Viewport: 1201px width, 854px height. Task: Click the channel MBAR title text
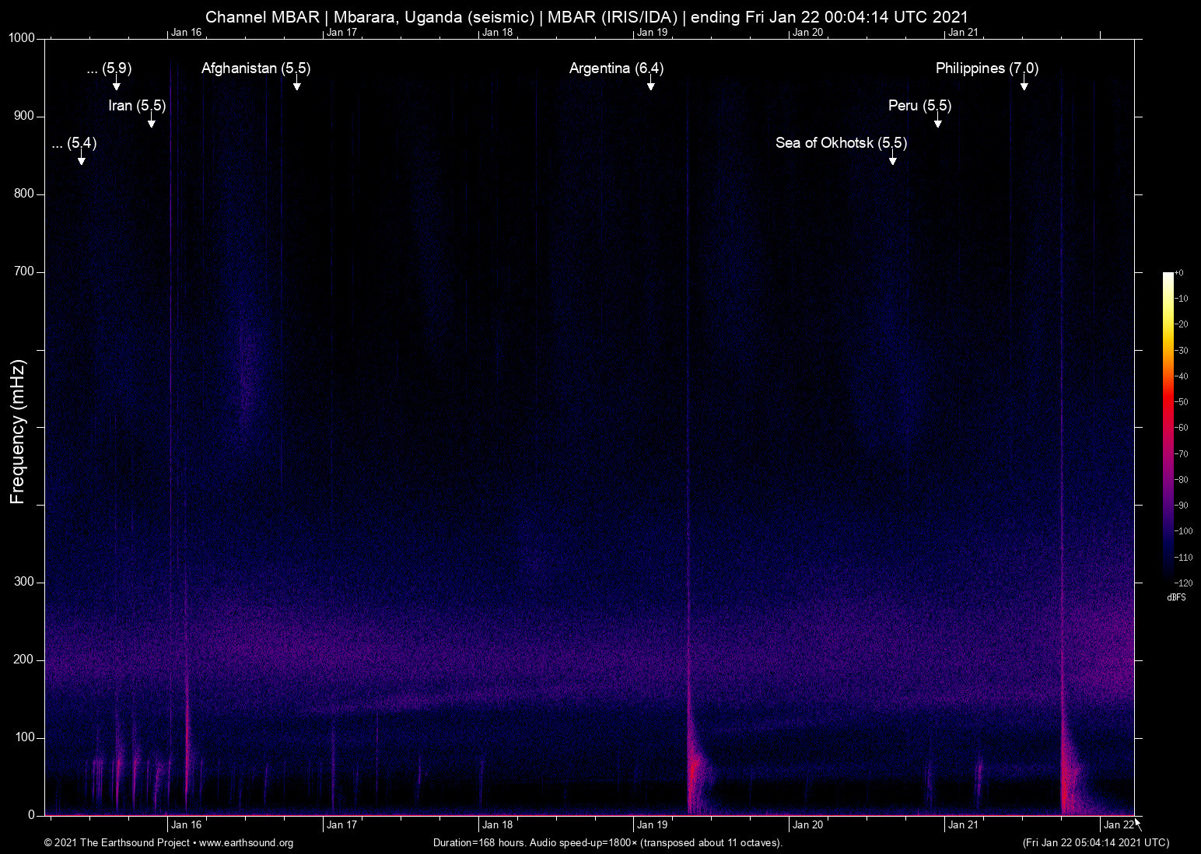coord(586,16)
